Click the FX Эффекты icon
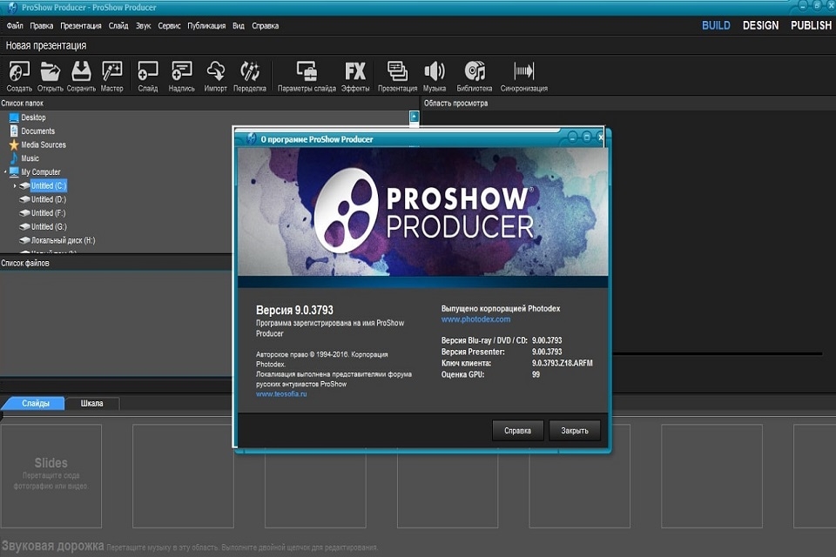Screen dimensions: 836x557 coord(354,70)
